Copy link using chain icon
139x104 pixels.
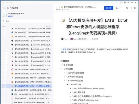(128, 2)
